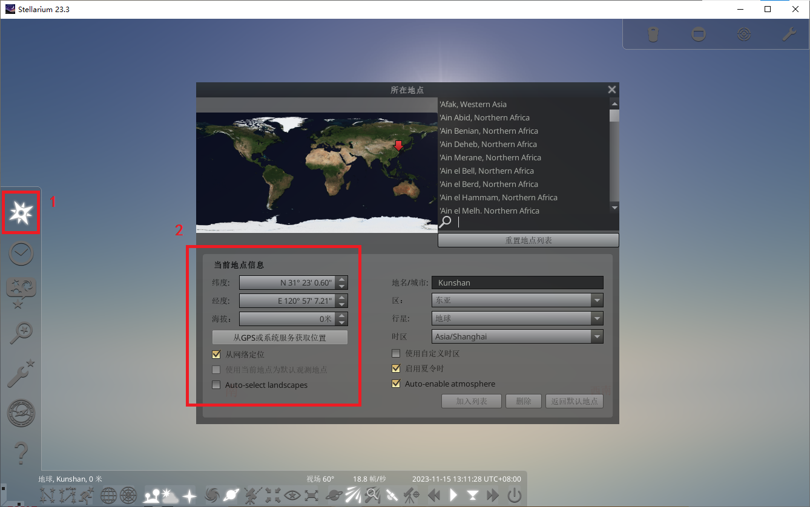Disable the Auto-enable atmosphere checkbox
This screenshot has width=810, height=507.
click(x=396, y=384)
